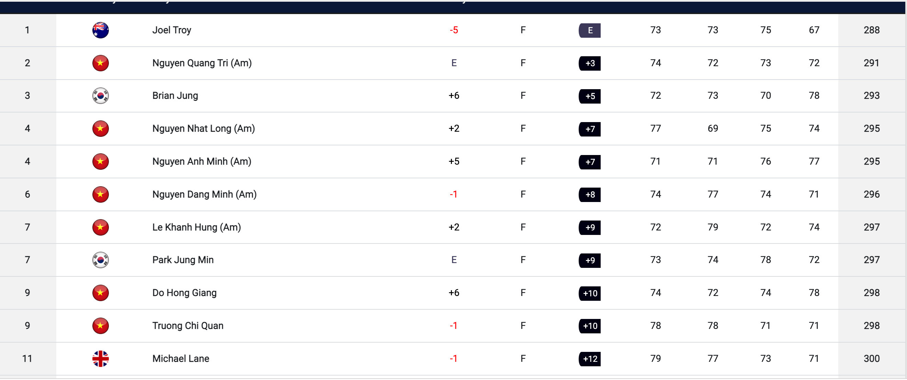
Task: Click the UK flag beside Michael Lane
Action: (x=100, y=359)
